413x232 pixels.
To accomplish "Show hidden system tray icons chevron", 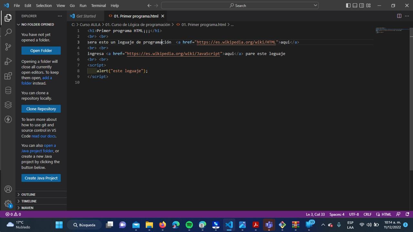I will 323,225.
